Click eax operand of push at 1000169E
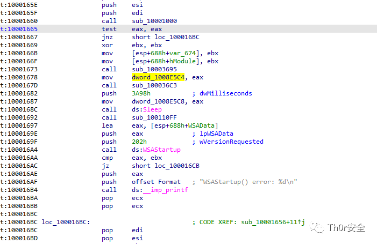 tap(137, 134)
